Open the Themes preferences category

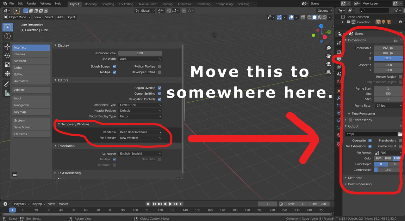(x=31, y=54)
